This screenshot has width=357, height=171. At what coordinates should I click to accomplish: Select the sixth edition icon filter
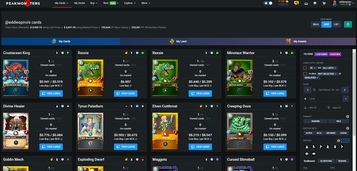[342, 147]
